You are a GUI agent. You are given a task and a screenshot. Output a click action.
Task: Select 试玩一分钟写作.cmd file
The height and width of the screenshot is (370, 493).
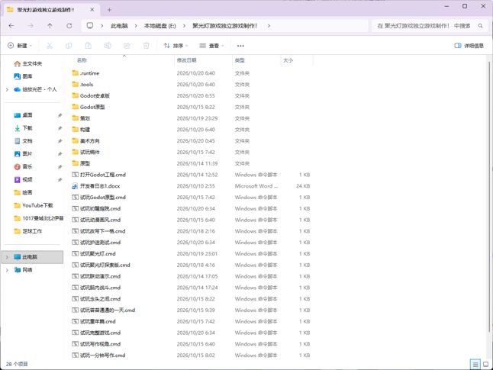192,356
